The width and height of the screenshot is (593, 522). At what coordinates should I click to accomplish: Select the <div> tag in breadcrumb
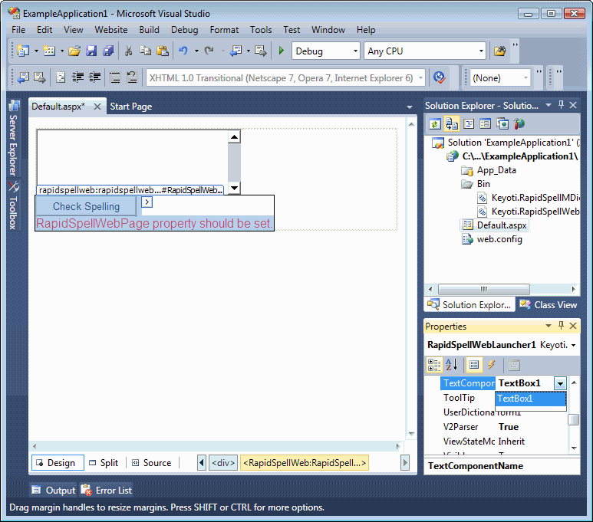tap(223, 463)
